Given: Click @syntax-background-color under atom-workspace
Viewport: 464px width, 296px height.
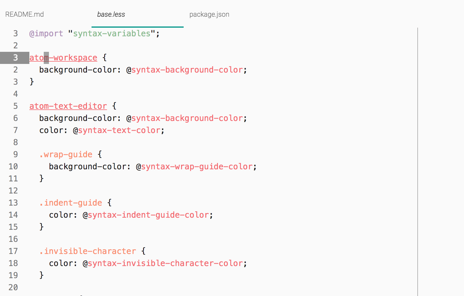Looking at the screenshot, I should [x=185, y=70].
